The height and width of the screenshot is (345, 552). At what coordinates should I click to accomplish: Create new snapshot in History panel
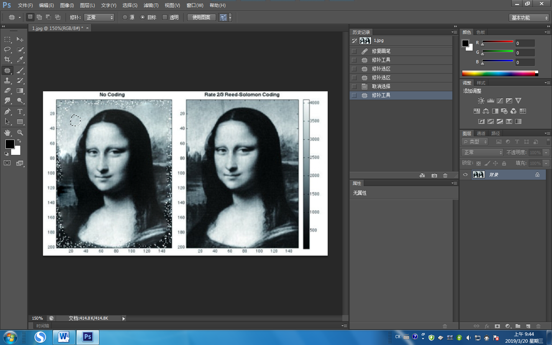pos(434,176)
